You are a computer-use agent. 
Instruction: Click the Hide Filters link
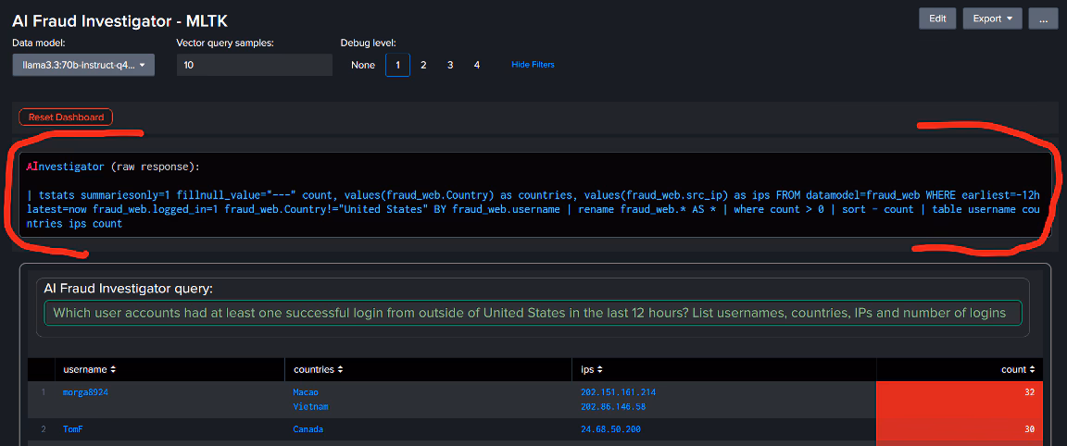pos(533,65)
